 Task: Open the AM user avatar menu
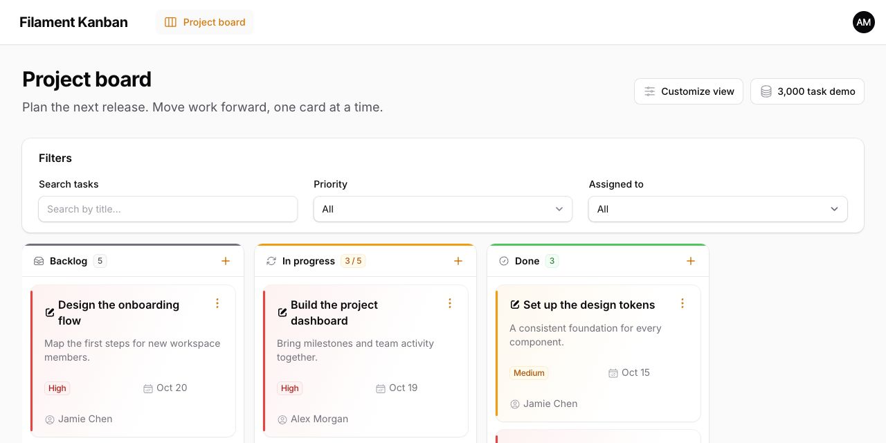[863, 22]
